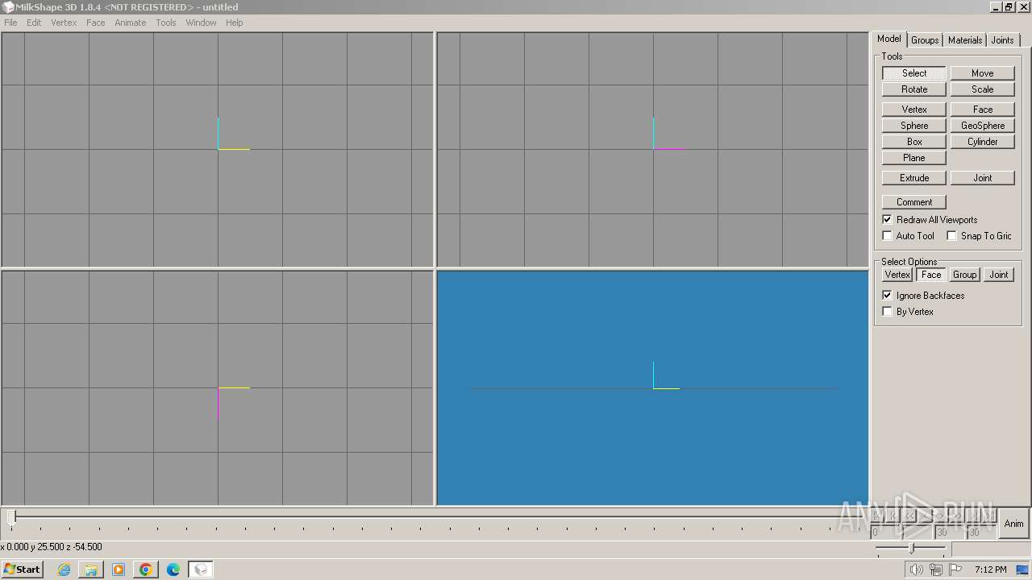Screen dimensions: 1032x580
Task: Switch to the Joints tab
Action: click(1002, 40)
